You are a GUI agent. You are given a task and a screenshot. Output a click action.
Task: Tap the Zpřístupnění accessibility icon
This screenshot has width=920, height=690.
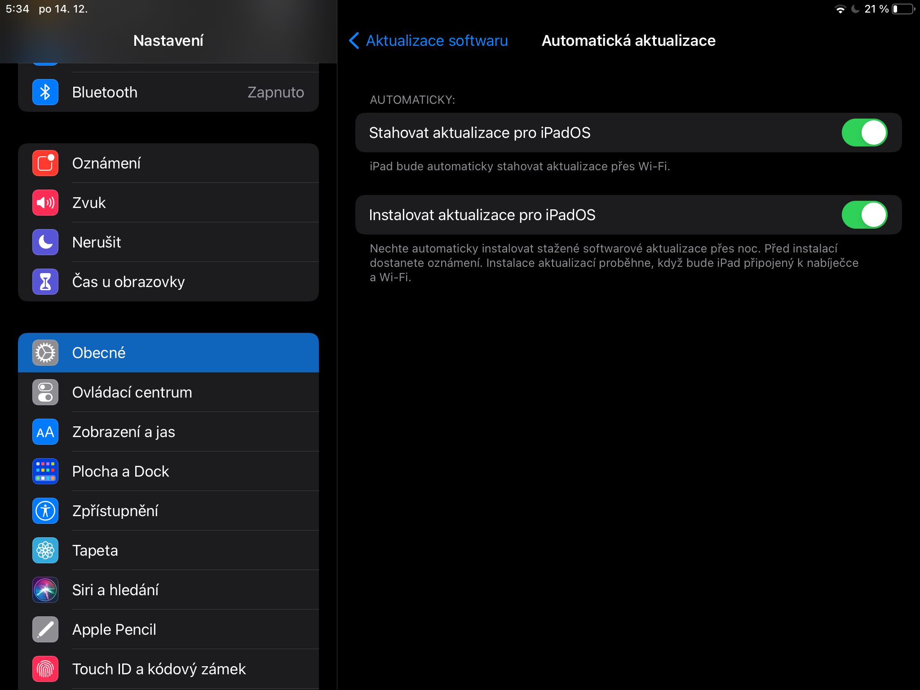coord(45,511)
